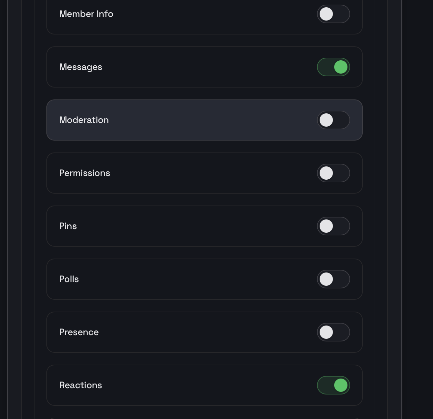Enable the Member Info toggle
The width and height of the screenshot is (433, 419).
pyautogui.click(x=333, y=14)
